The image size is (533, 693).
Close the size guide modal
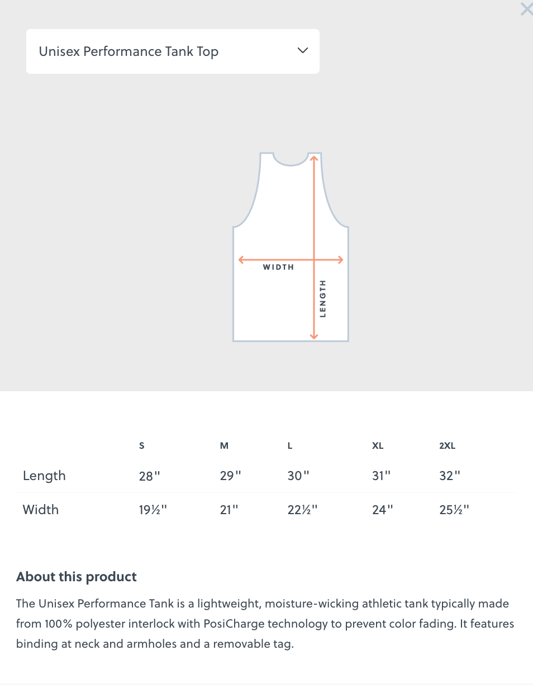coord(526,9)
